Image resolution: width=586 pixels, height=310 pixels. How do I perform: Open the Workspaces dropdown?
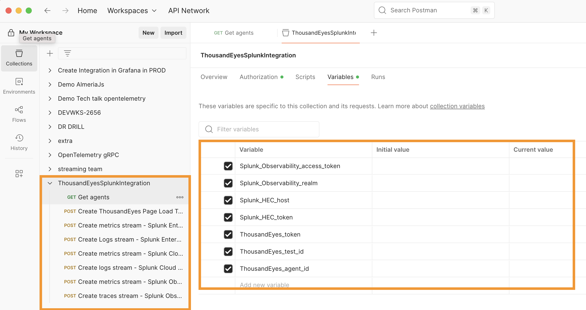click(x=132, y=11)
